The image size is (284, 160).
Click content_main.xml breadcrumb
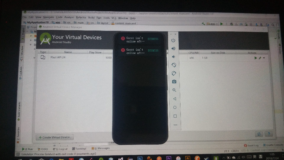tap(124, 23)
